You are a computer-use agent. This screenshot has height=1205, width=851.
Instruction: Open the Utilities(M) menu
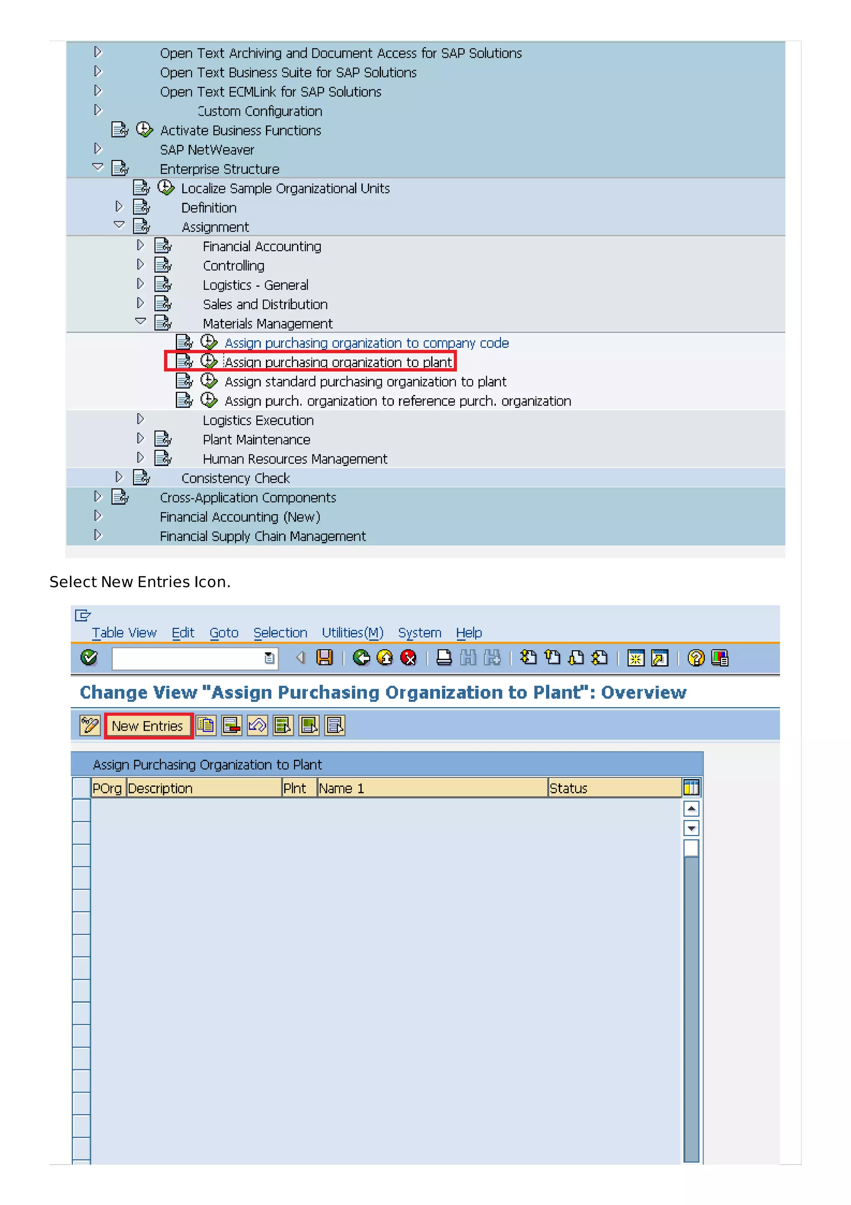[352, 633]
